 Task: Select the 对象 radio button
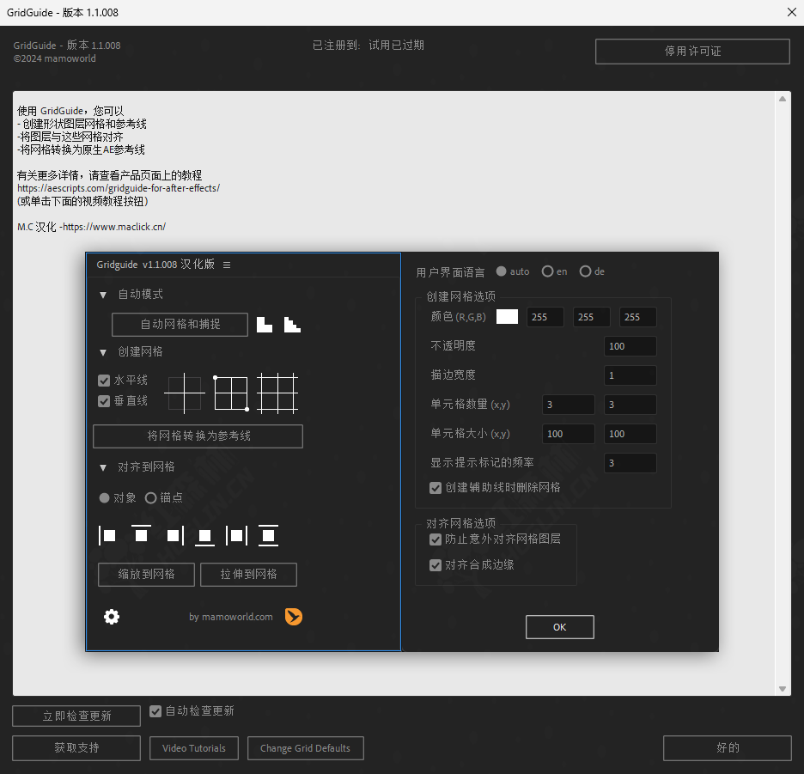(x=104, y=498)
